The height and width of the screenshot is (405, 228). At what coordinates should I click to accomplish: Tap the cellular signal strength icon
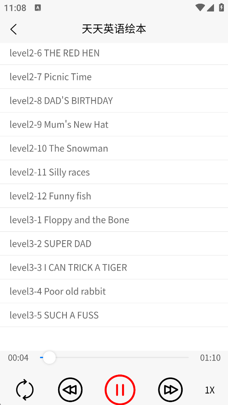tap(210, 8)
